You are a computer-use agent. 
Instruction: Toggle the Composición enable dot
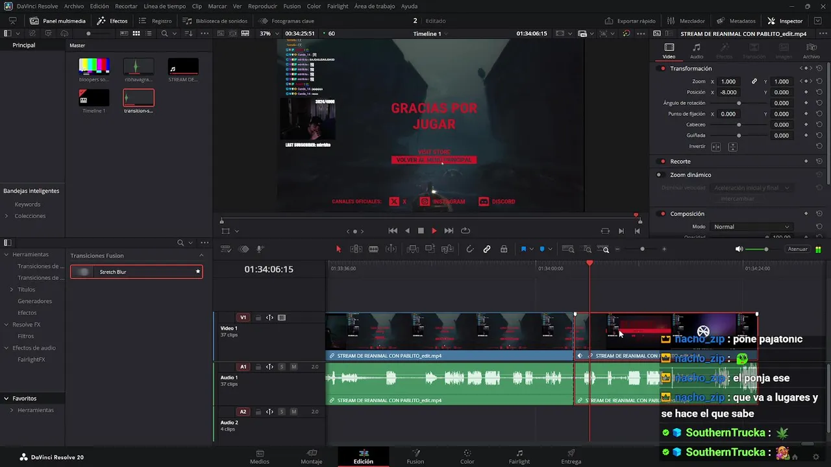tap(662, 213)
